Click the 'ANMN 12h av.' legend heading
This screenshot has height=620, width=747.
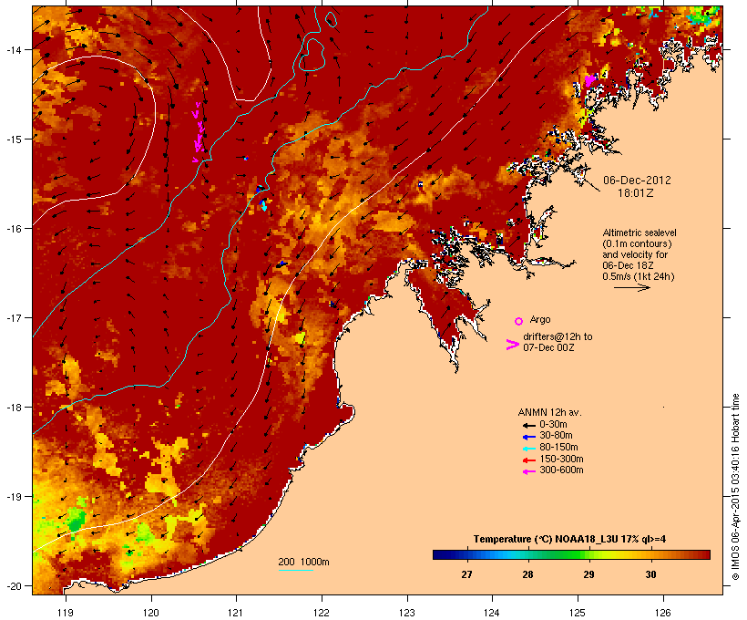[x=549, y=412]
